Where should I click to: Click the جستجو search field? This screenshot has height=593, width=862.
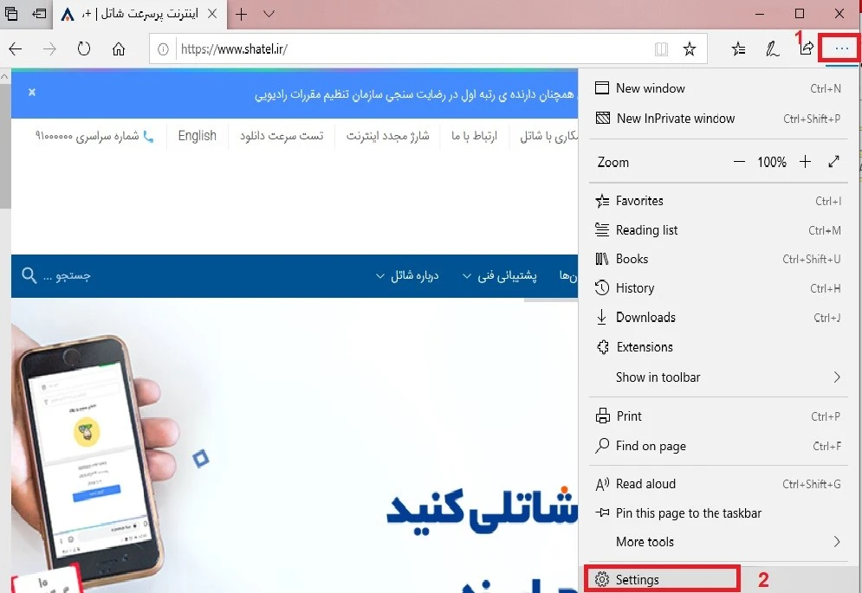pos(67,274)
